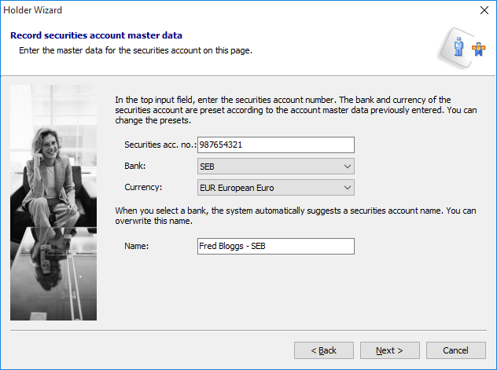Image resolution: width=497 pixels, height=370 pixels.
Task: Expand the Currency list with its chevron arrow
Action: 347,188
